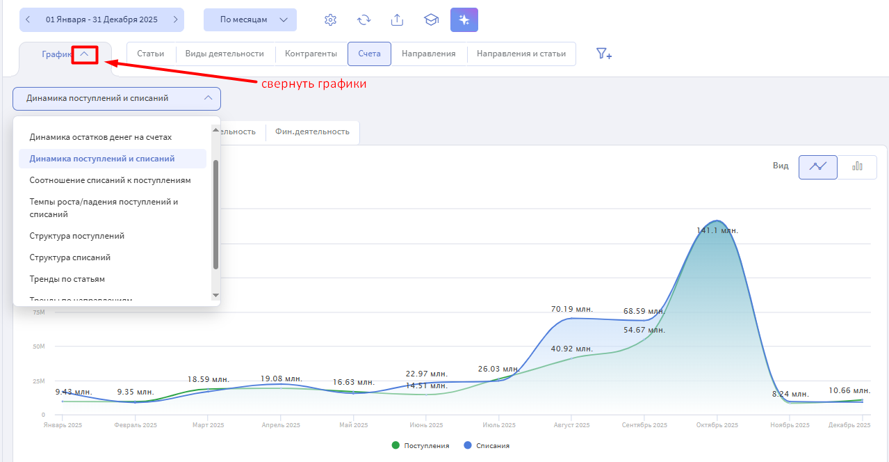Open the settings gear icon
889x462 pixels.
point(331,20)
